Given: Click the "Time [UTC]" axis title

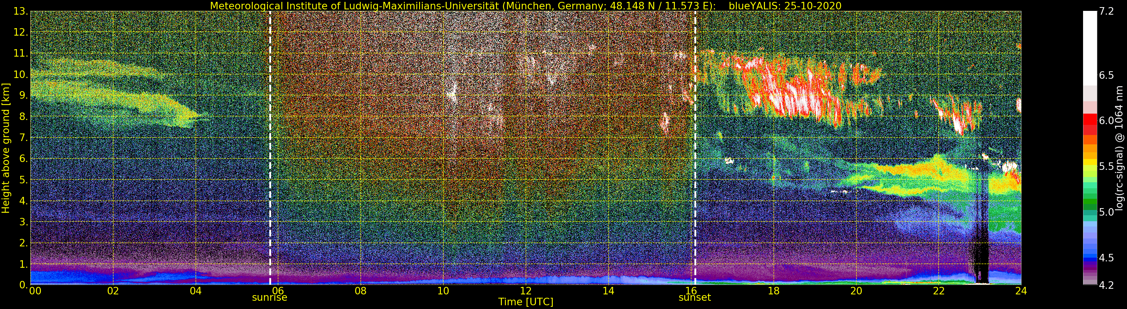Looking at the screenshot, I should [526, 302].
